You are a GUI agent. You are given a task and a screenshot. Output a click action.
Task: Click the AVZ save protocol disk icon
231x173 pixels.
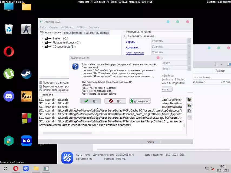click(190, 99)
